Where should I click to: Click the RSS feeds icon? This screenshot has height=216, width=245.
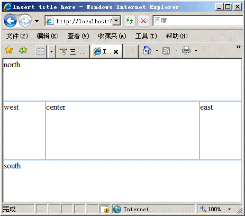click(166, 51)
